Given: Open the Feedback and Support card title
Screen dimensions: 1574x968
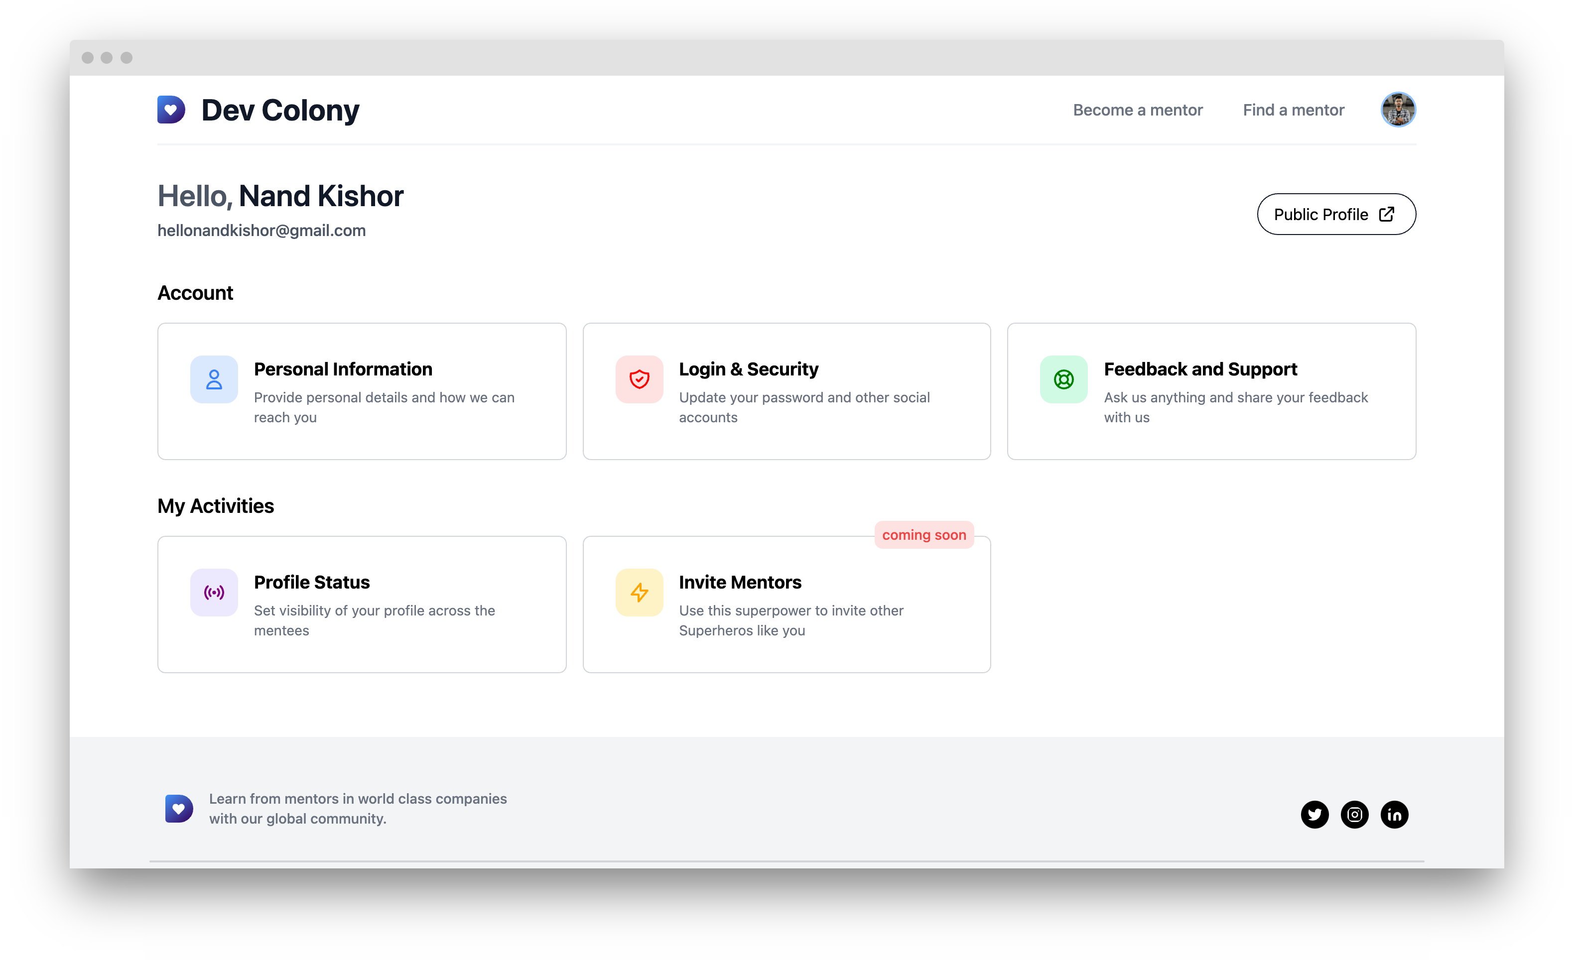Looking at the screenshot, I should [1200, 369].
